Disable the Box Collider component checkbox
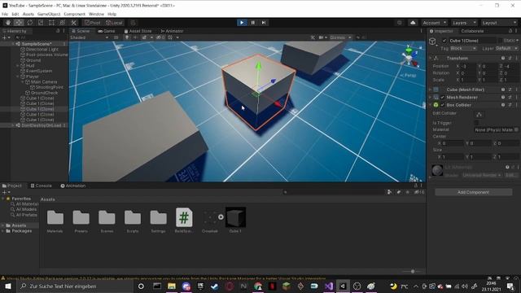The height and width of the screenshot is (293, 521). pyautogui.click(x=442, y=105)
